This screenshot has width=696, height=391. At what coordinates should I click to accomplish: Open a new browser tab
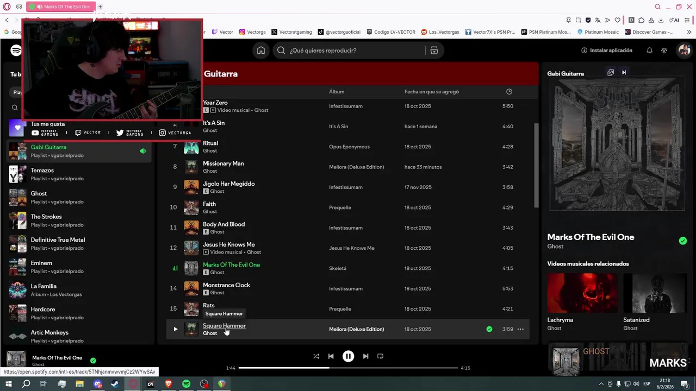100,7
